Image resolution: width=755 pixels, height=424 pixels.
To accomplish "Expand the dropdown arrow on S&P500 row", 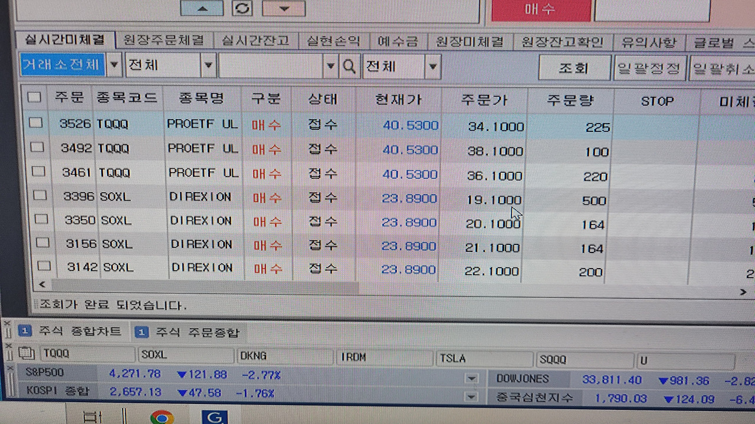I will point(471,379).
